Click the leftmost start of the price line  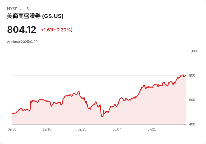point(12,113)
